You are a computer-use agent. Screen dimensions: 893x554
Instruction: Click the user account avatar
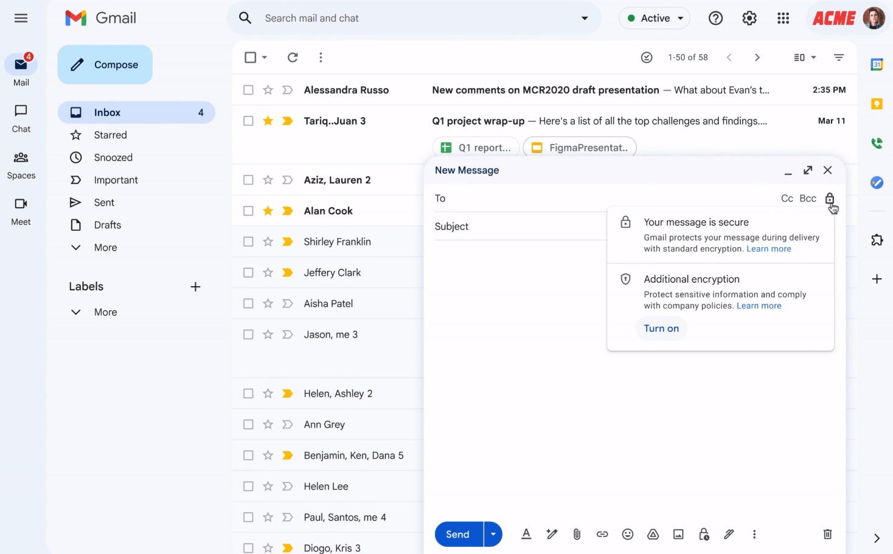(874, 18)
